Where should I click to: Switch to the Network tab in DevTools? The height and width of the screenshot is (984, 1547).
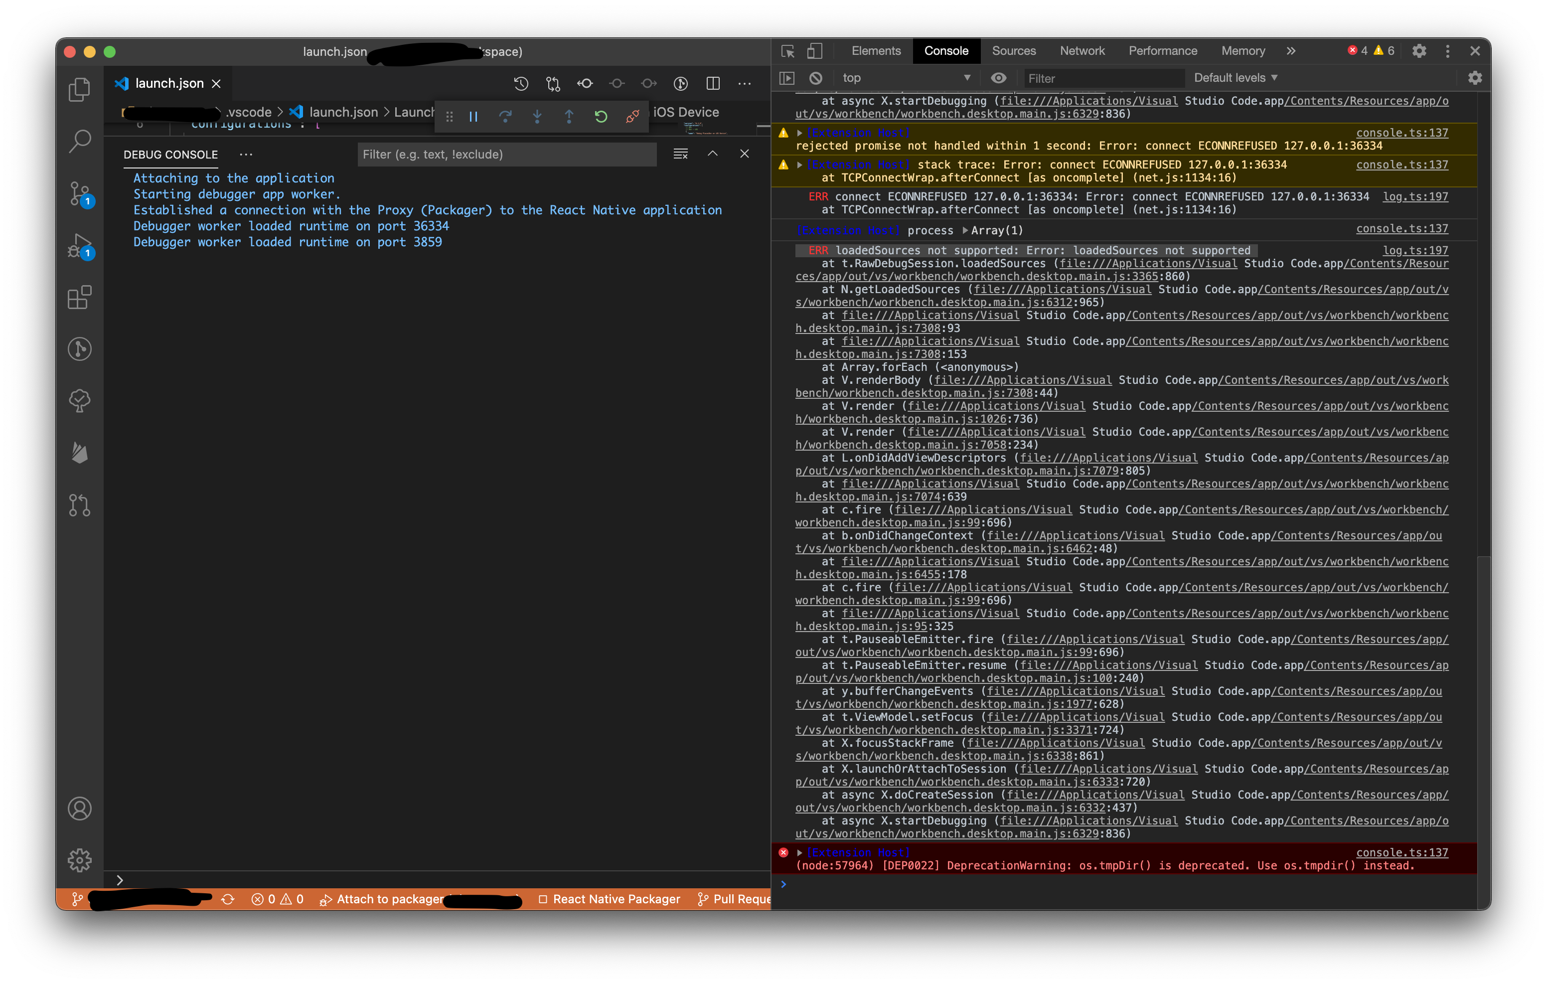pyautogui.click(x=1082, y=51)
